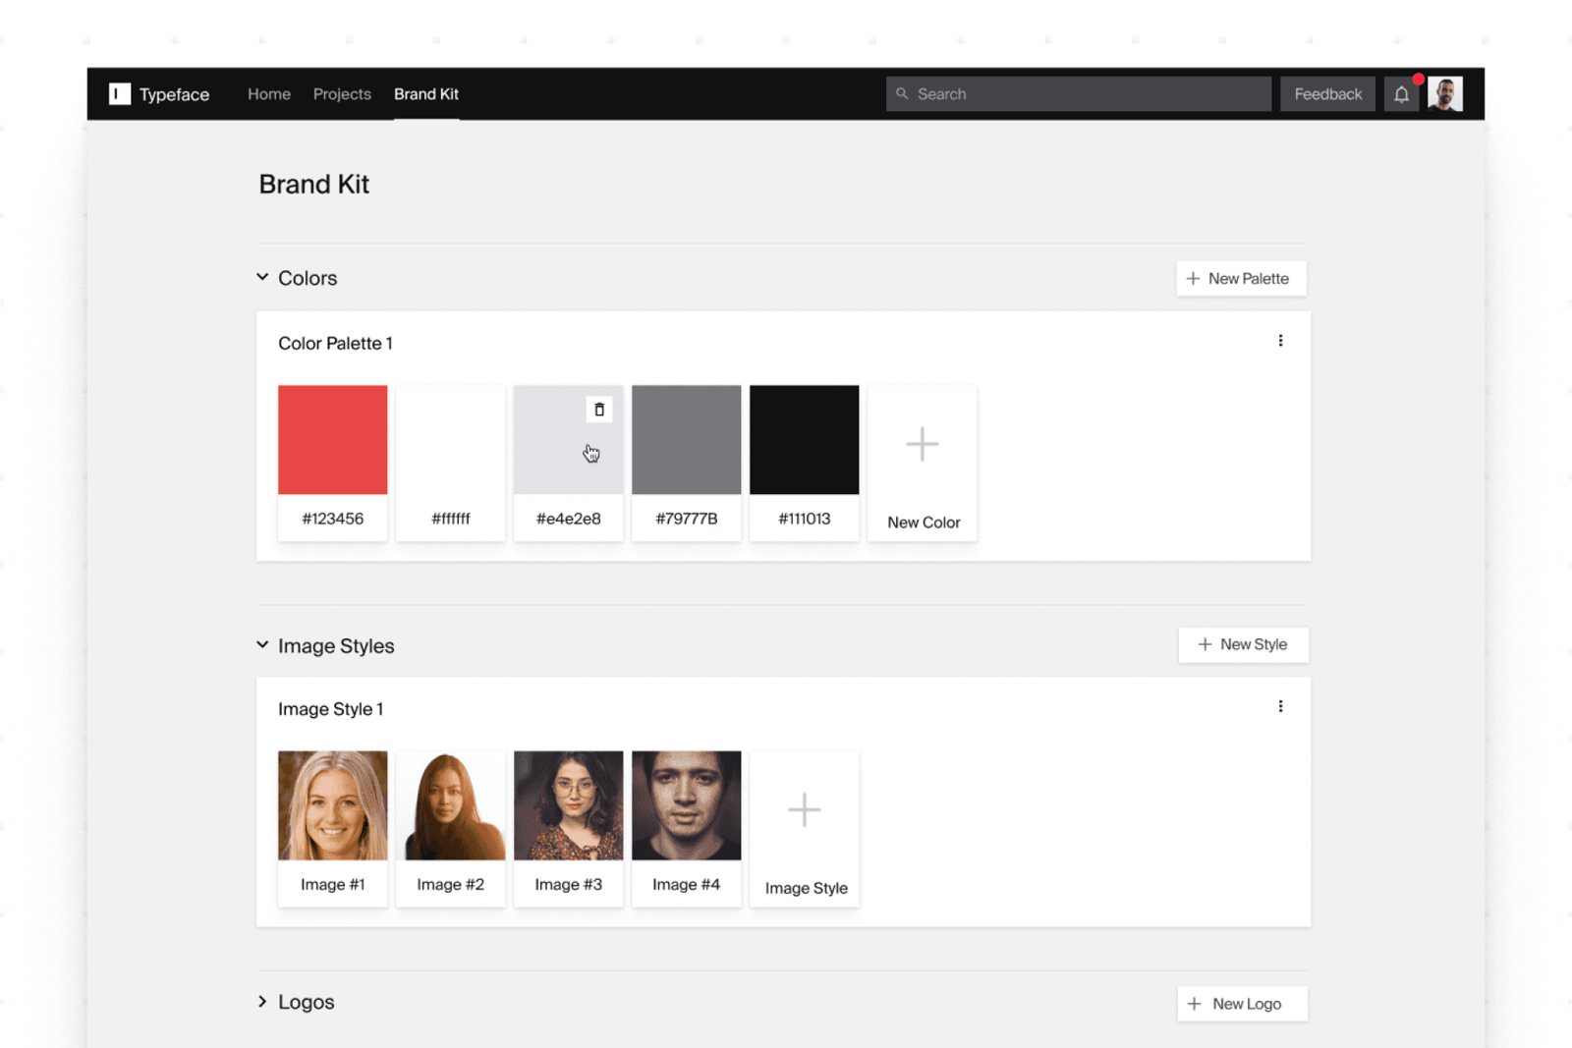The height and width of the screenshot is (1048, 1572).
Task: Select the red #123456 color swatch
Action: click(x=333, y=440)
